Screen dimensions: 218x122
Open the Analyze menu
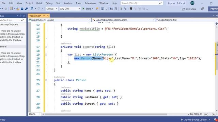coord(68,3)
